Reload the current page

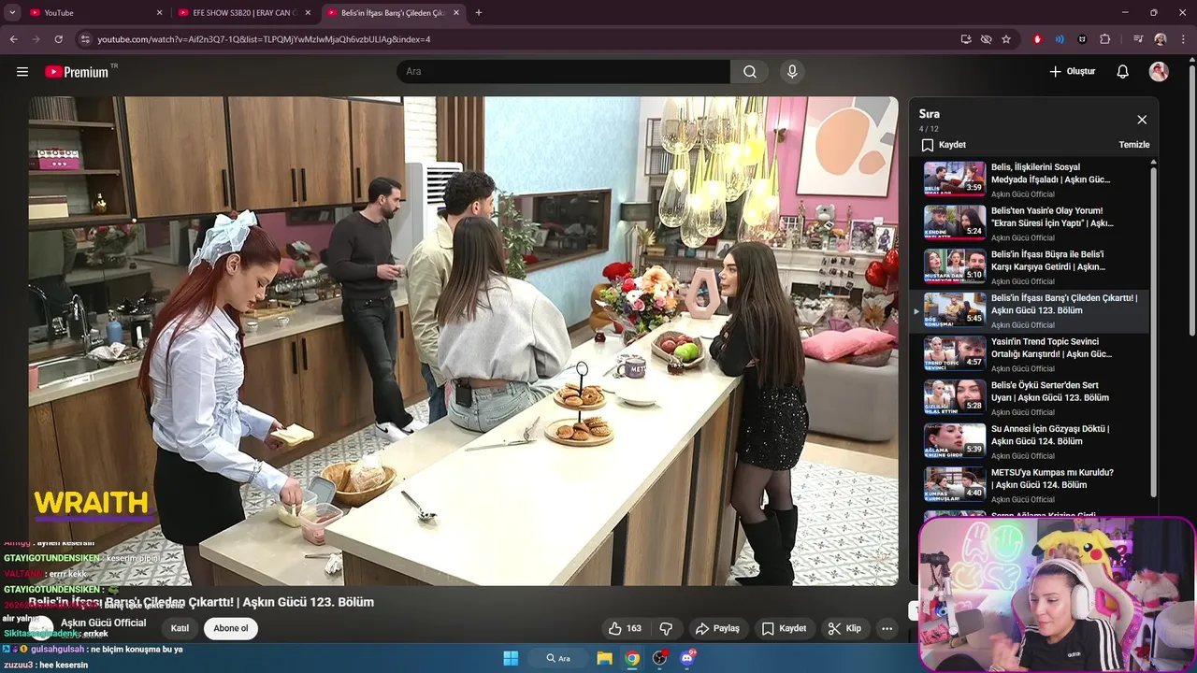(58, 39)
